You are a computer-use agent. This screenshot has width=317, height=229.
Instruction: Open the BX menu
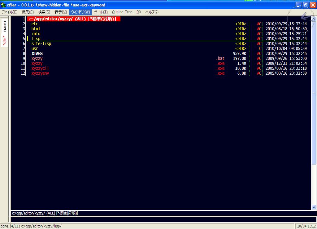(139, 12)
